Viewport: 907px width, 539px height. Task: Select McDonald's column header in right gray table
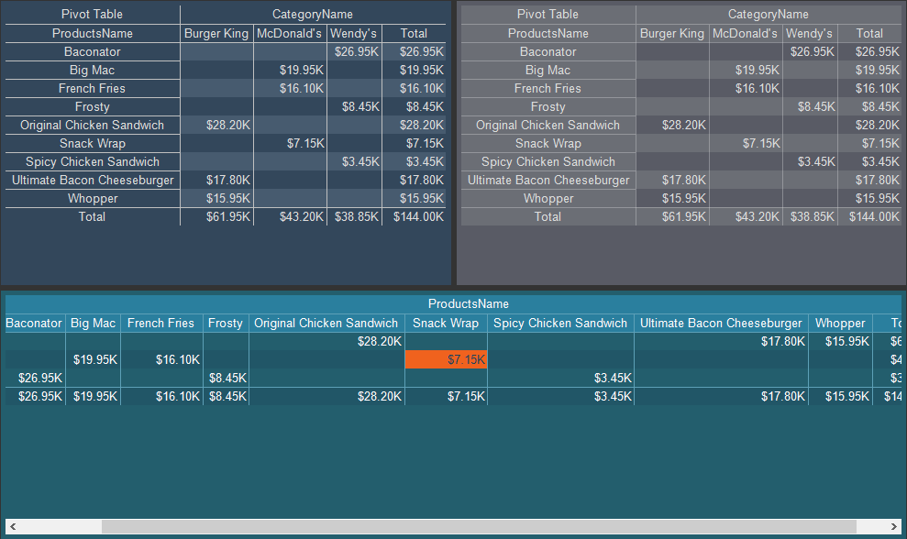click(x=745, y=33)
